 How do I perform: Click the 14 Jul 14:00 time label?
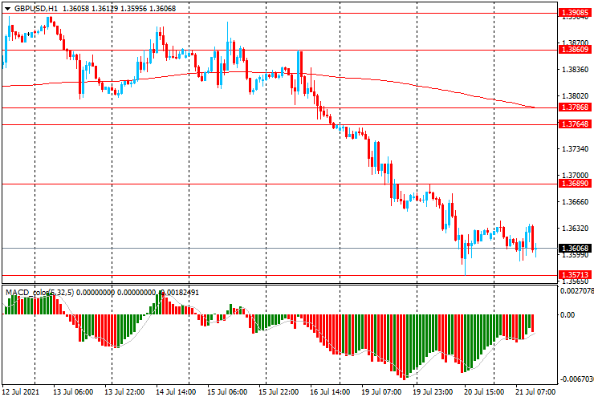(x=176, y=391)
